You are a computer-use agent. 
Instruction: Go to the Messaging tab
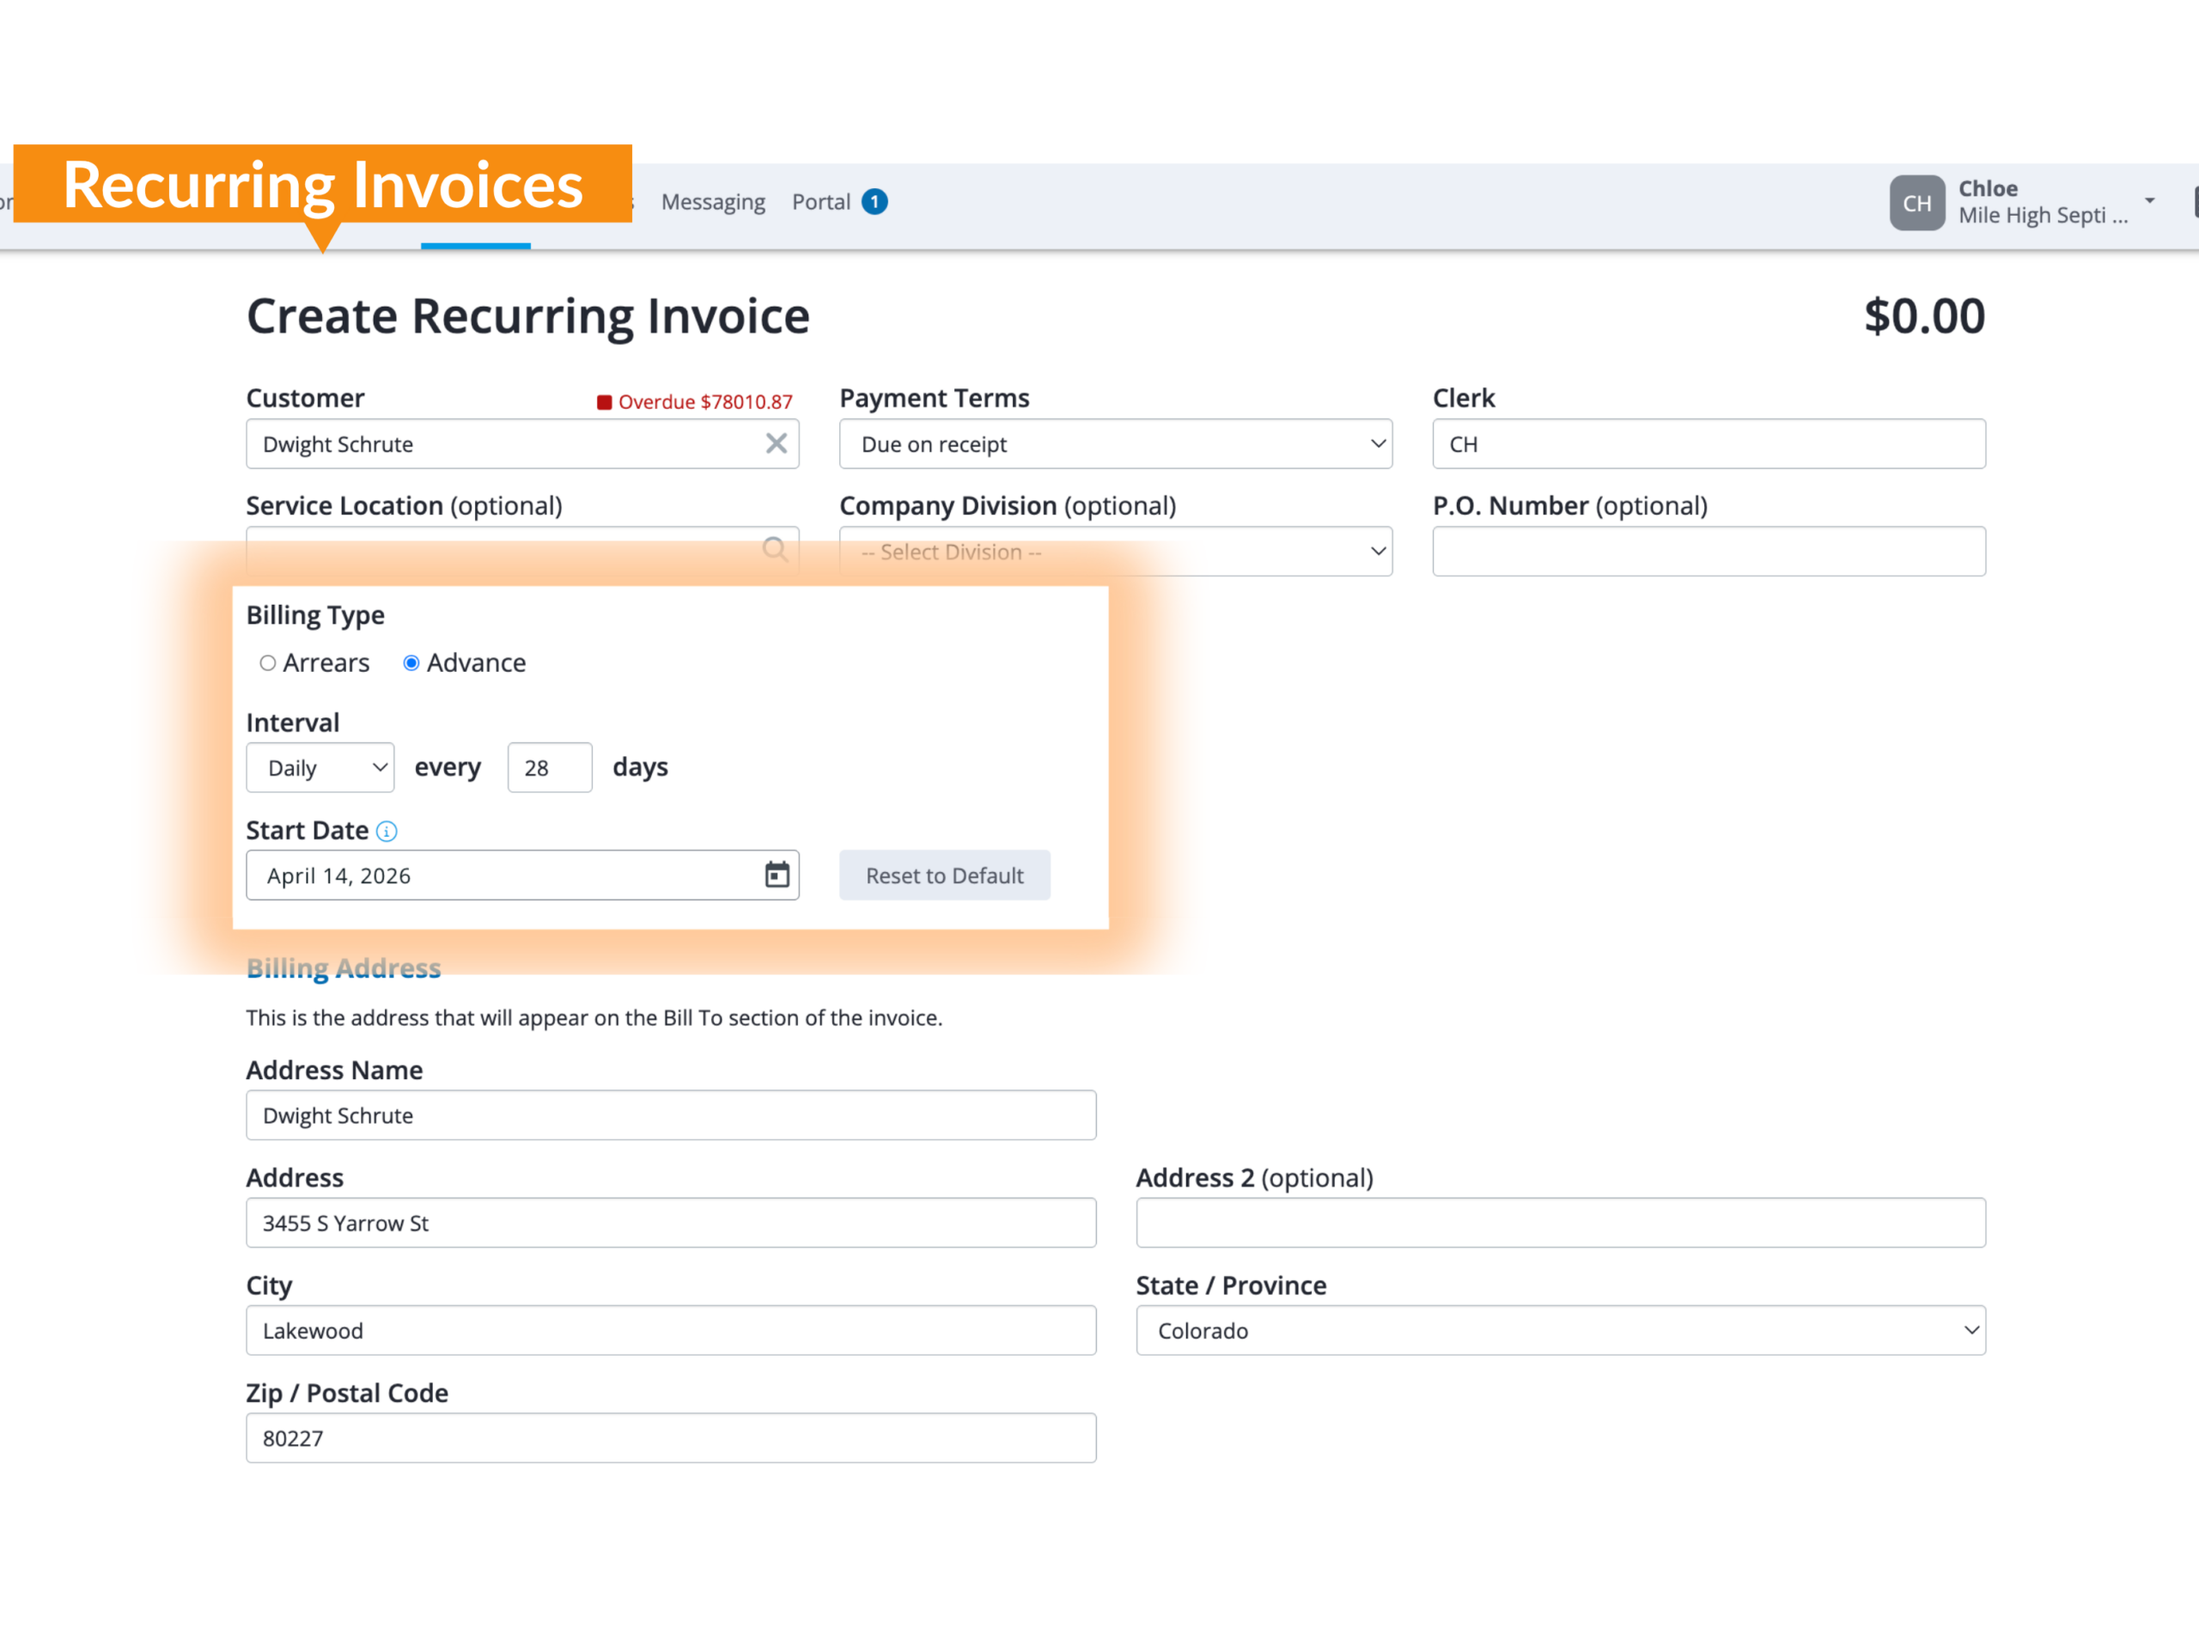[713, 202]
